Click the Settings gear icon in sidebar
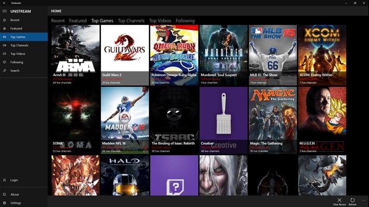 pyautogui.click(x=5, y=203)
